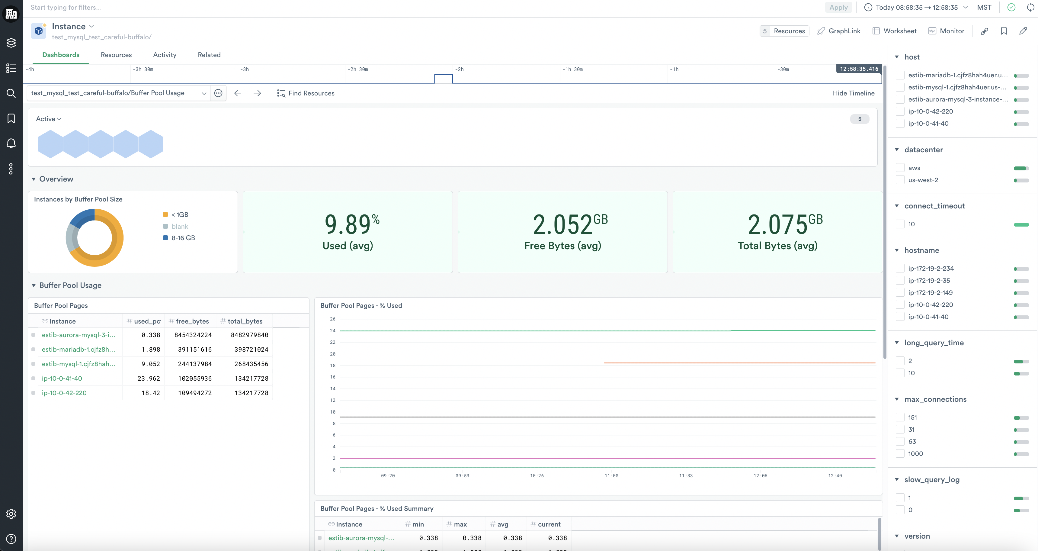Image resolution: width=1038 pixels, height=551 pixels.
Task: Copy link using the chain icon
Action: (x=984, y=31)
